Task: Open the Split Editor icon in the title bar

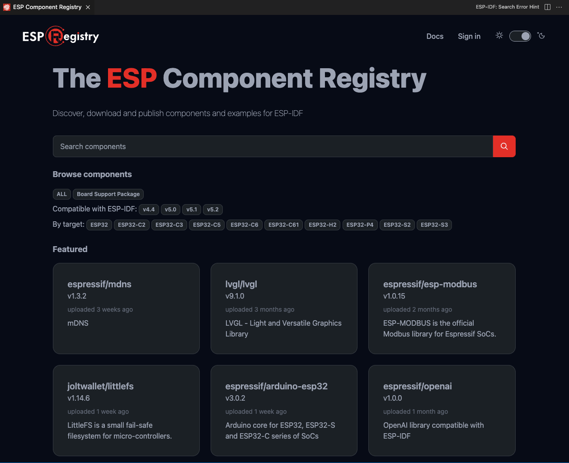Action: coord(547,7)
